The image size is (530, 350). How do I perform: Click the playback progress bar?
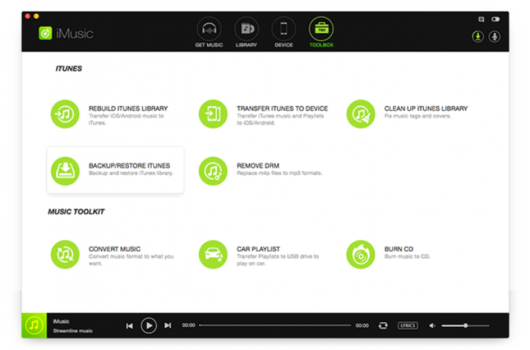(x=275, y=325)
